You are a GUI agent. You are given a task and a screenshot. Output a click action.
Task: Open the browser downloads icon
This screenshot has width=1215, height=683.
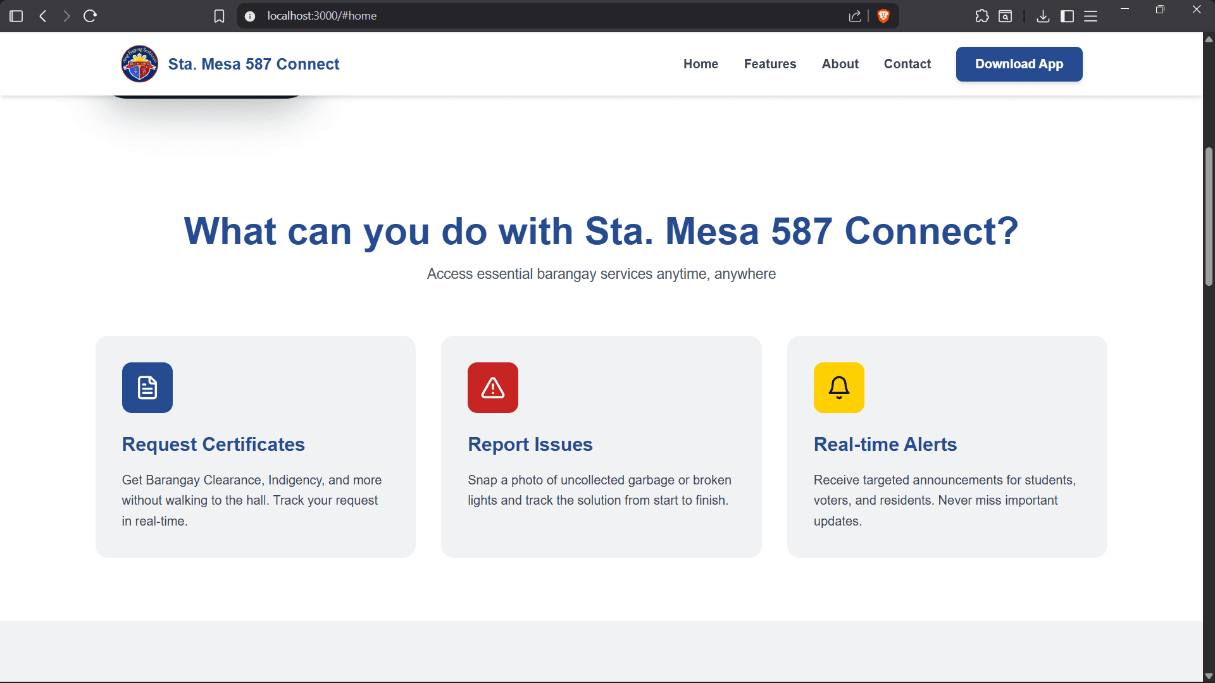(1043, 16)
